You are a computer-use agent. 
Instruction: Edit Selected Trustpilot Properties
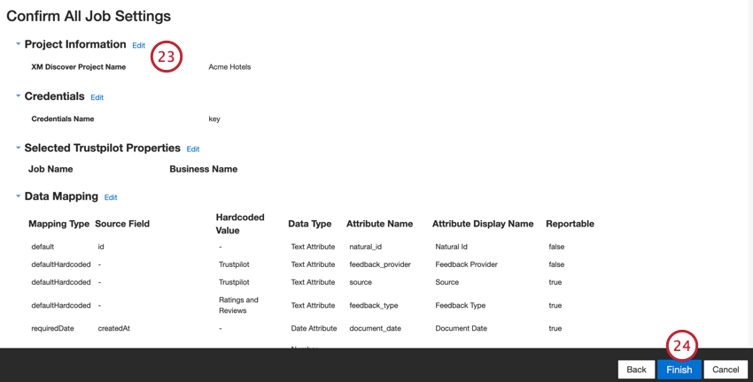(193, 149)
